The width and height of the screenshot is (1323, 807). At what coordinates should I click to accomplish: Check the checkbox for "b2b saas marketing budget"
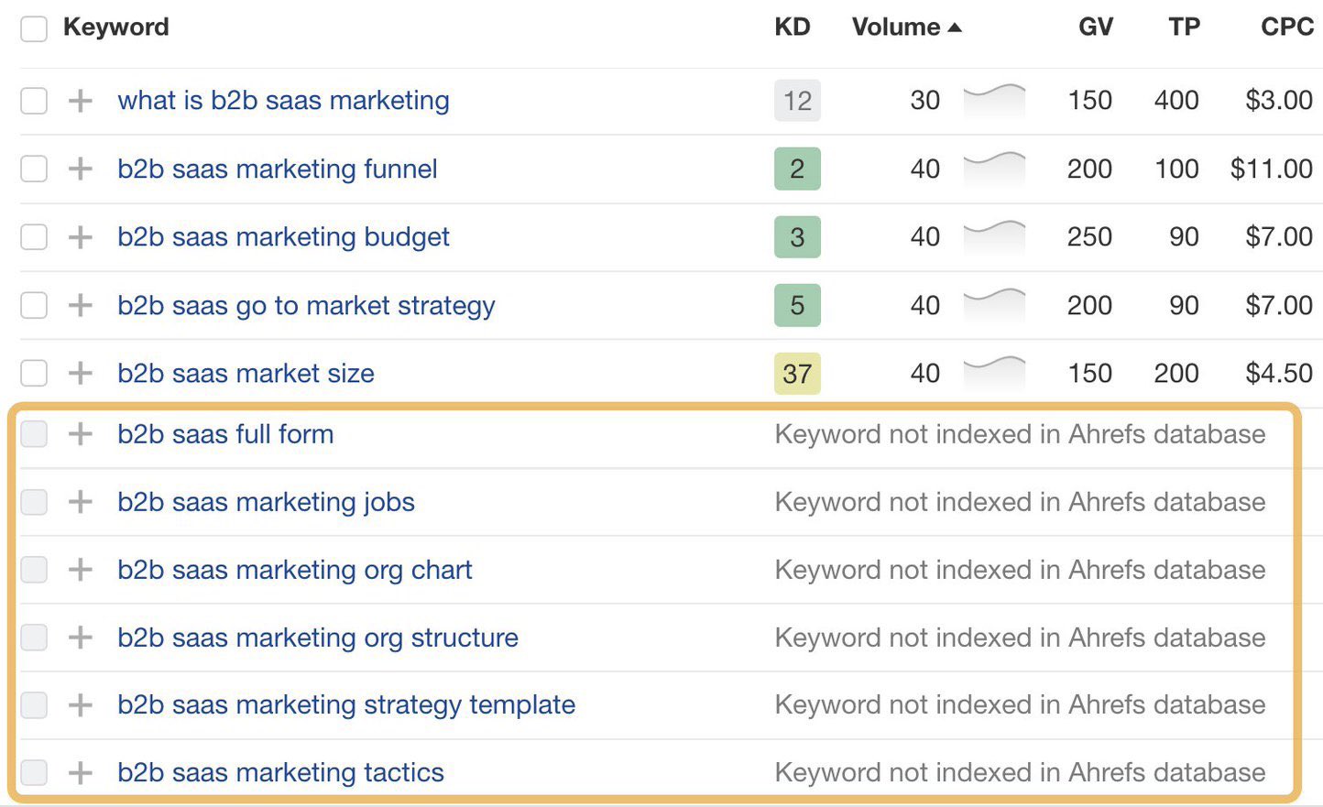(x=33, y=237)
